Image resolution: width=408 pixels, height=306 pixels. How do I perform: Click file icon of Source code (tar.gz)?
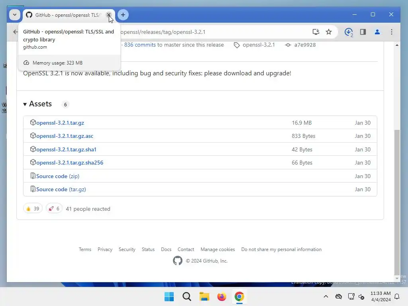pos(33,189)
